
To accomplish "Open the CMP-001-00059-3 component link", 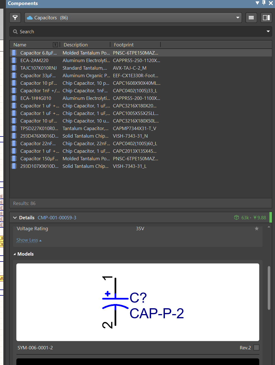I will (57, 218).
